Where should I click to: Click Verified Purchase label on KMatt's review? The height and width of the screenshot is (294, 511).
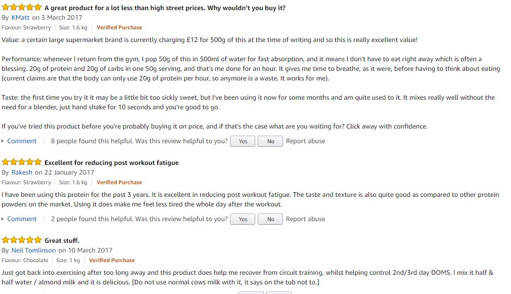119,28
